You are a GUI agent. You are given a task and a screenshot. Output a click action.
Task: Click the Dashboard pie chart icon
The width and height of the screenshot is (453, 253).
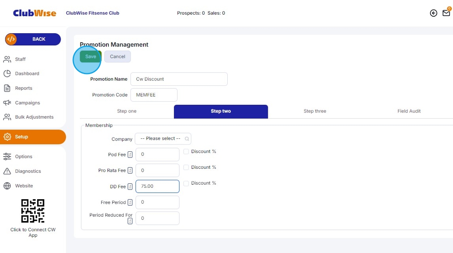[x=7, y=73]
